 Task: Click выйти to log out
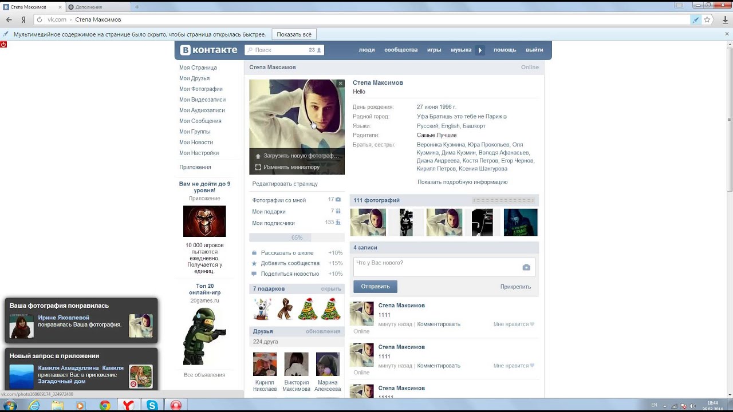point(534,50)
